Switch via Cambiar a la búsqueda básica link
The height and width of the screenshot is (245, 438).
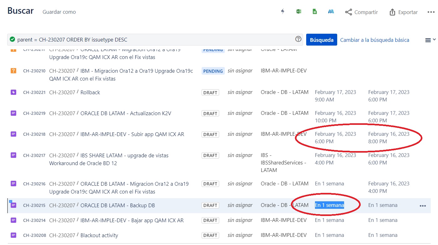pos(375,40)
